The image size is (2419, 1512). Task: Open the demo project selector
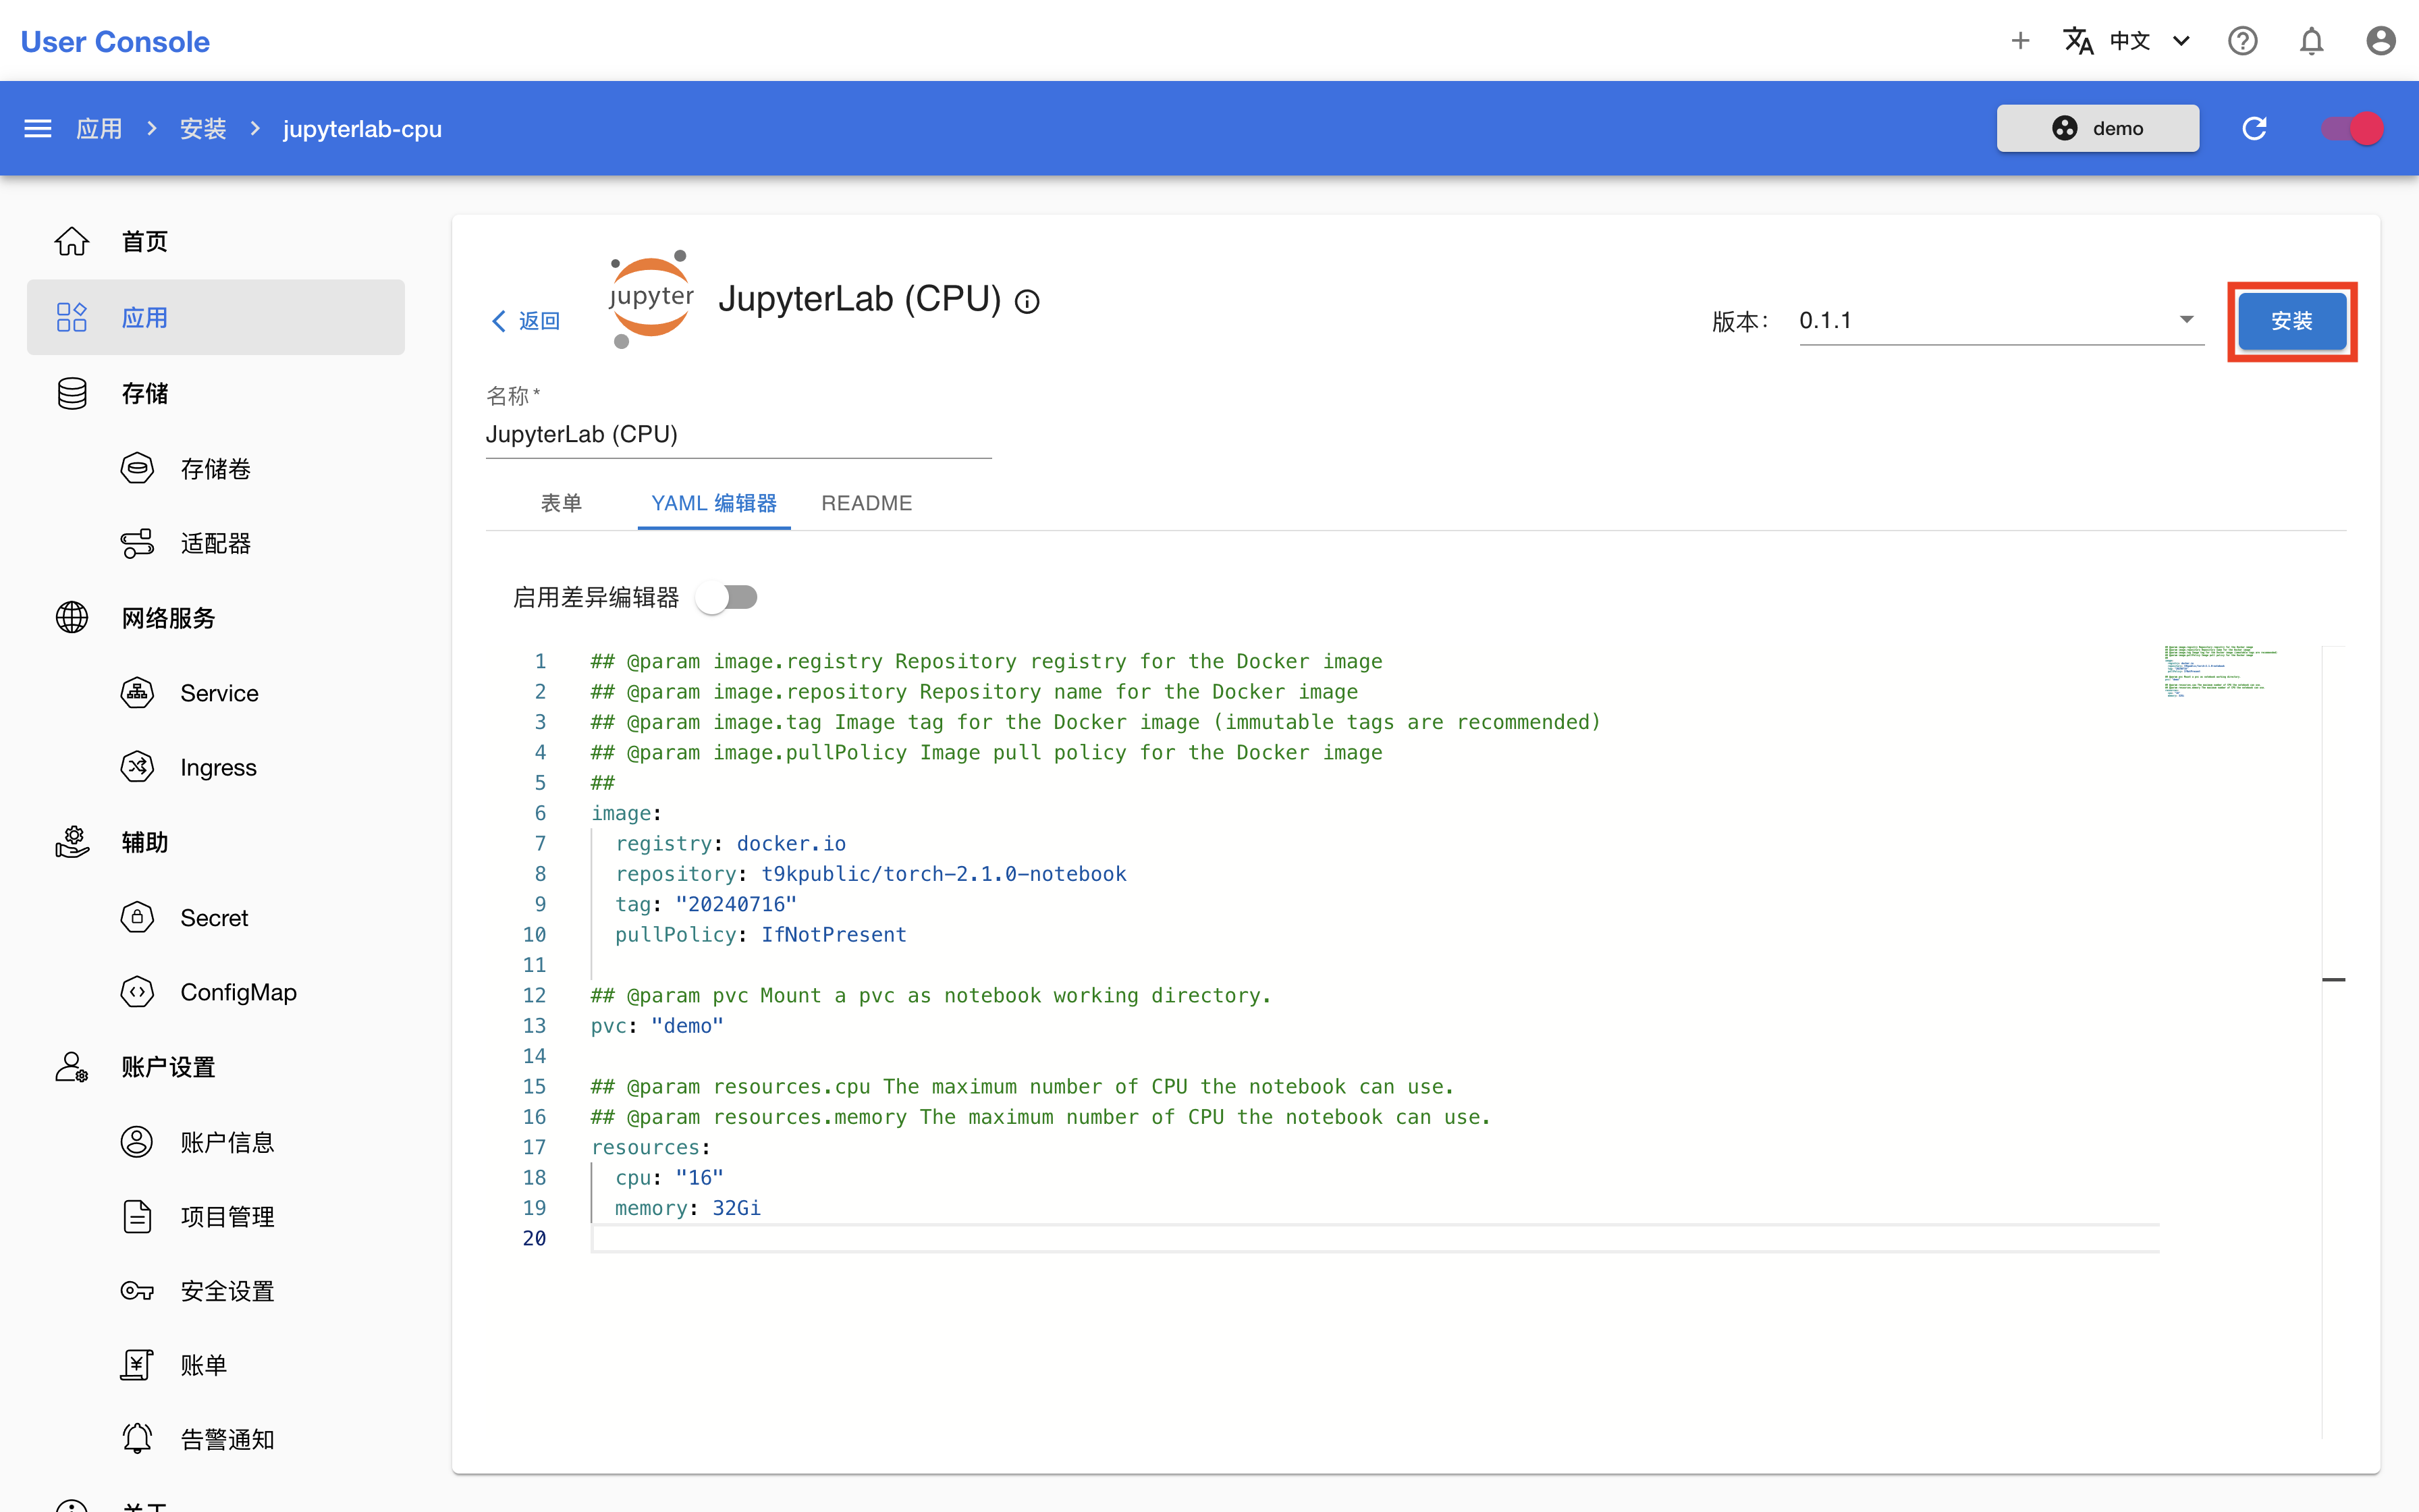point(2098,128)
